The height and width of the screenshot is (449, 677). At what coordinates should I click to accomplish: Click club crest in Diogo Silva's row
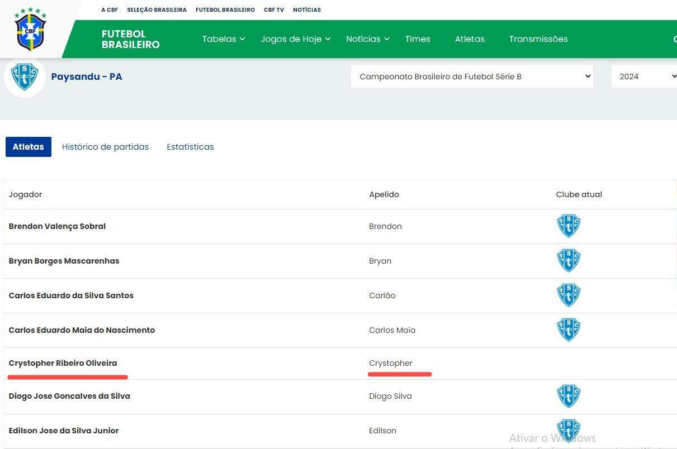coord(569,397)
